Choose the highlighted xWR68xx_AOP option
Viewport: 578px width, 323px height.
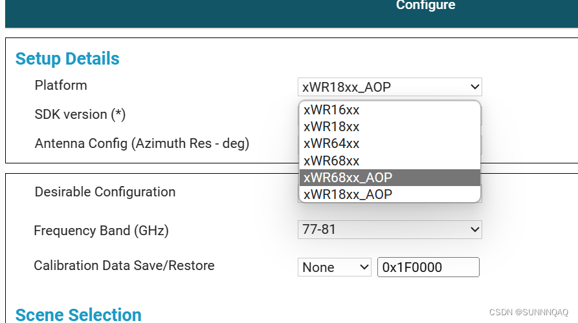[x=390, y=178]
